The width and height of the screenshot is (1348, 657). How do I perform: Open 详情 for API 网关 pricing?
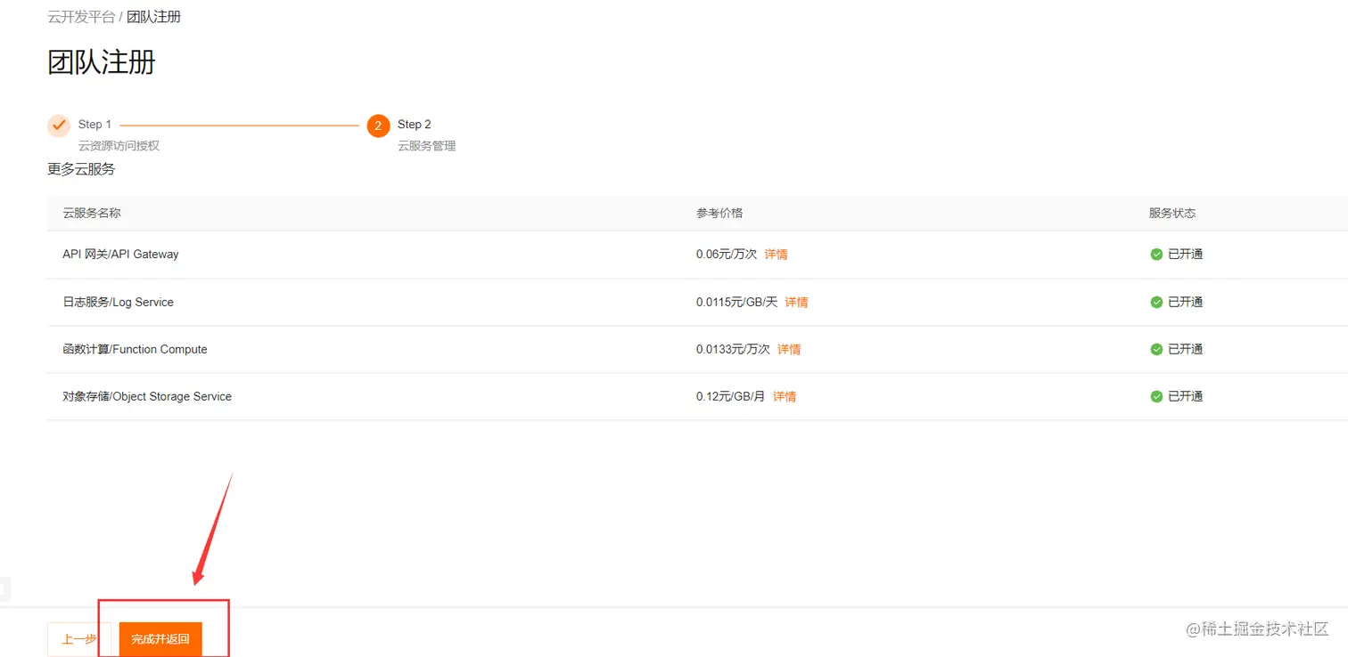point(775,254)
